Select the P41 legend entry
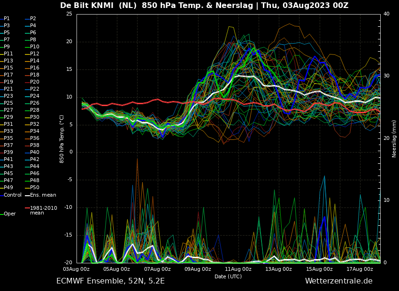Screen dimensions: 399x291 pyautogui.click(x=8, y=160)
